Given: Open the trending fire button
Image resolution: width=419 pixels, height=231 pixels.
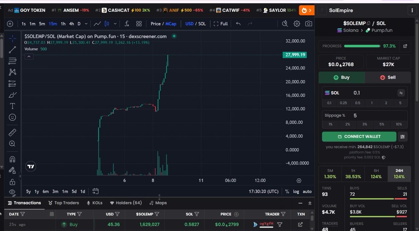Looking at the screenshot, I should (x=307, y=10).
